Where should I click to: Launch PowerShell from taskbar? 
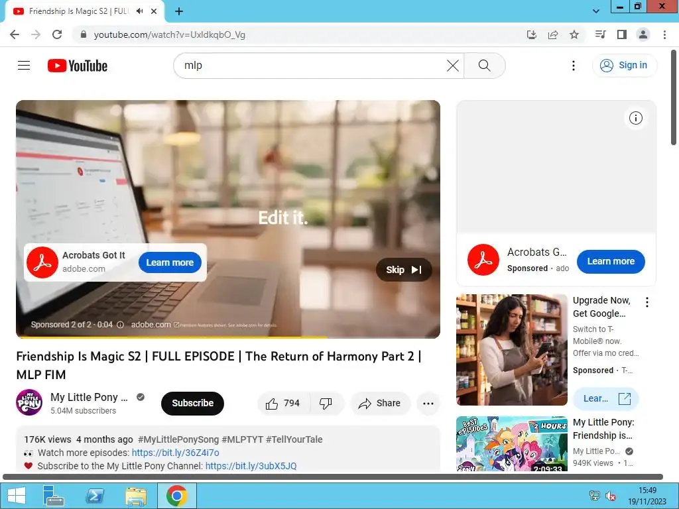(94, 496)
